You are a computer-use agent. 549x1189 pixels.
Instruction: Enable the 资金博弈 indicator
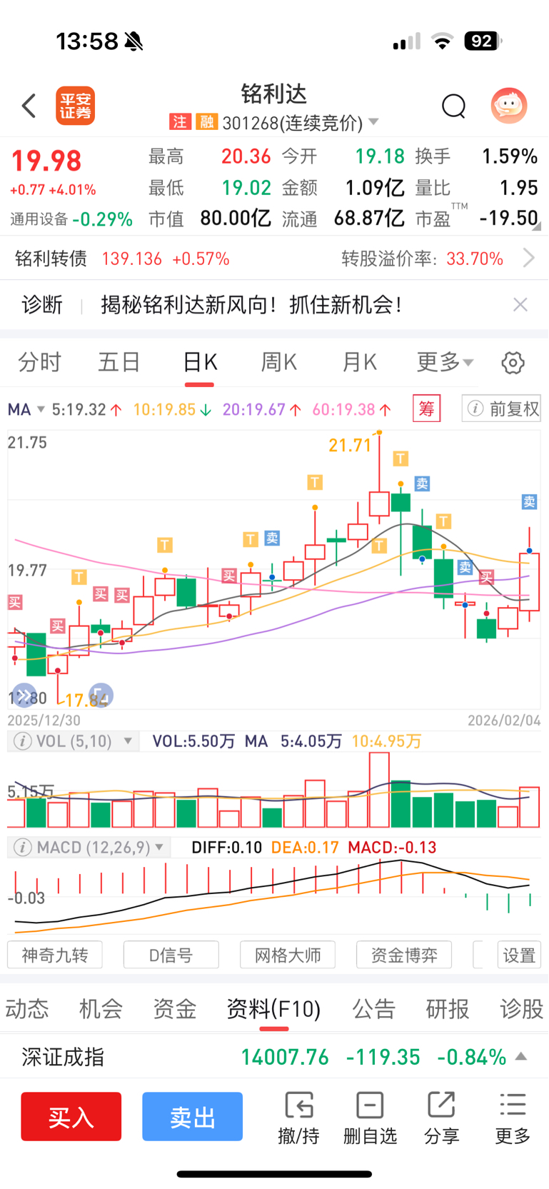[404, 955]
